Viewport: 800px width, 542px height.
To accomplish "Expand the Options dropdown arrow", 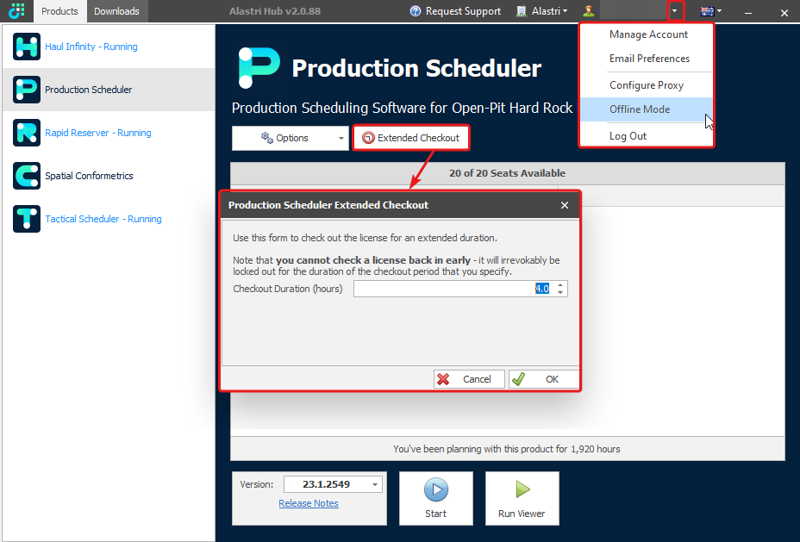I will [x=341, y=138].
